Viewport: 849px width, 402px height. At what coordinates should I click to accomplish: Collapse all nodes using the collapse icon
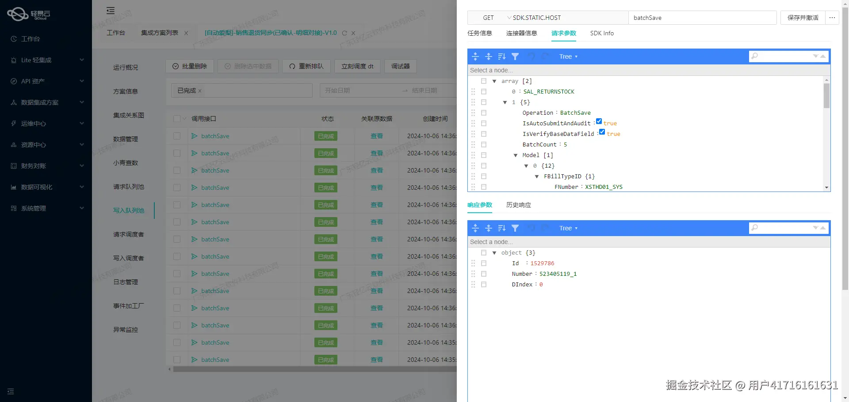(489, 56)
